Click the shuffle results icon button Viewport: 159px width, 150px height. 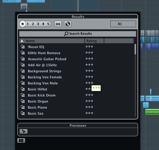(68, 24)
